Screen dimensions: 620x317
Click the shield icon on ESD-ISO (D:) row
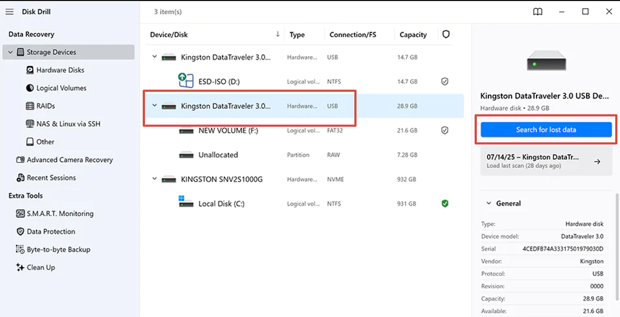click(444, 81)
